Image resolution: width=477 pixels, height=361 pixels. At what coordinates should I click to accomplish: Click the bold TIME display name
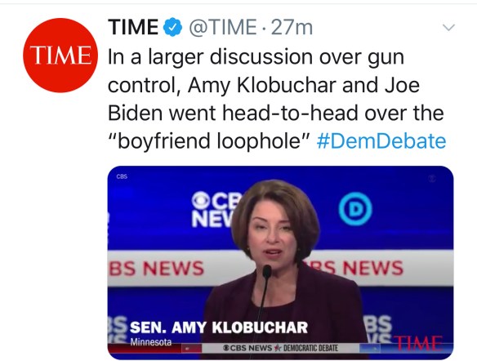133,27
